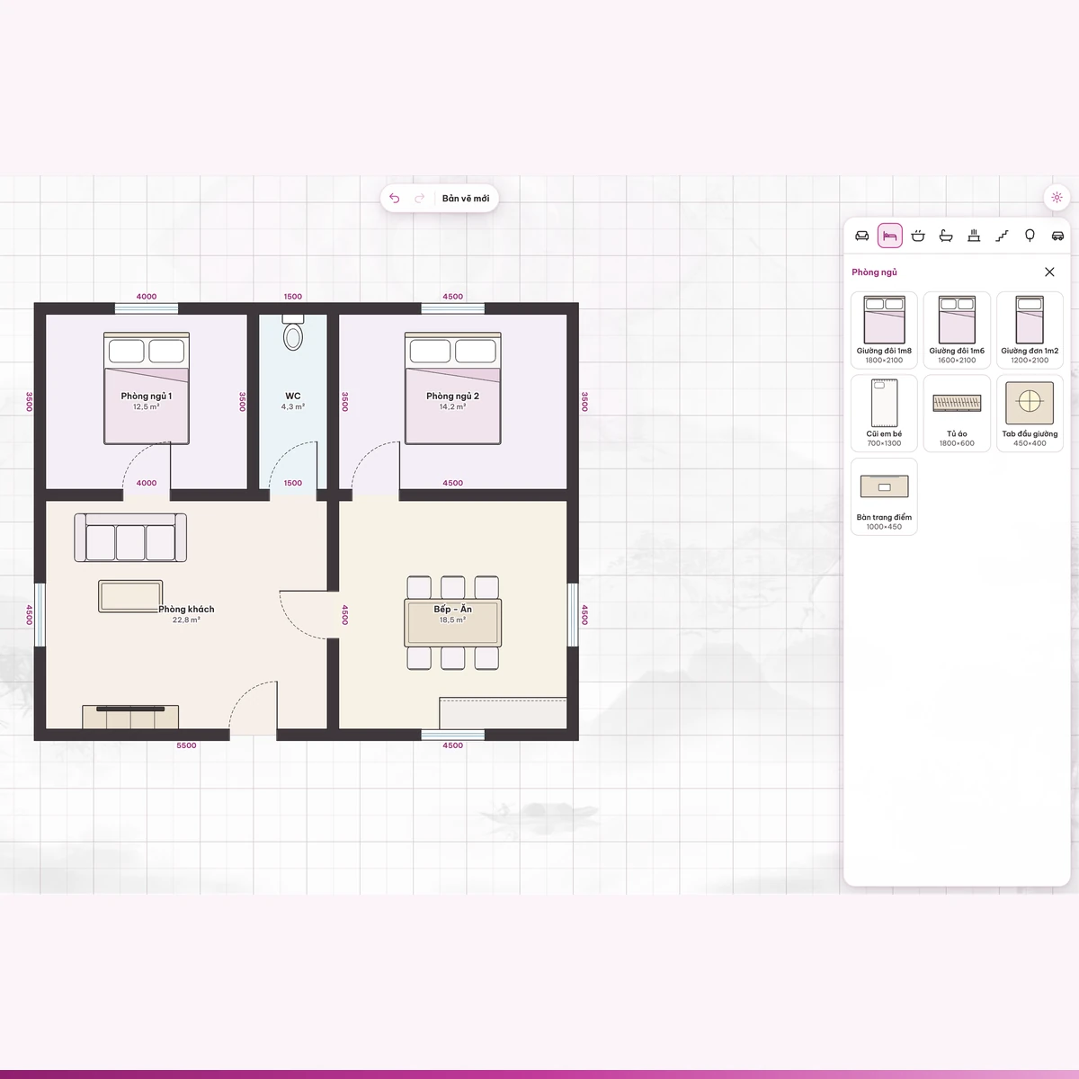This screenshot has width=1079, height=1079.
Task: Open the incense altar category icon
Action: 974,236
